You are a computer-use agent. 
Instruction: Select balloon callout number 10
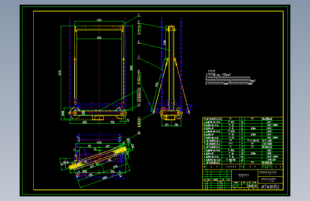point(139,79)
